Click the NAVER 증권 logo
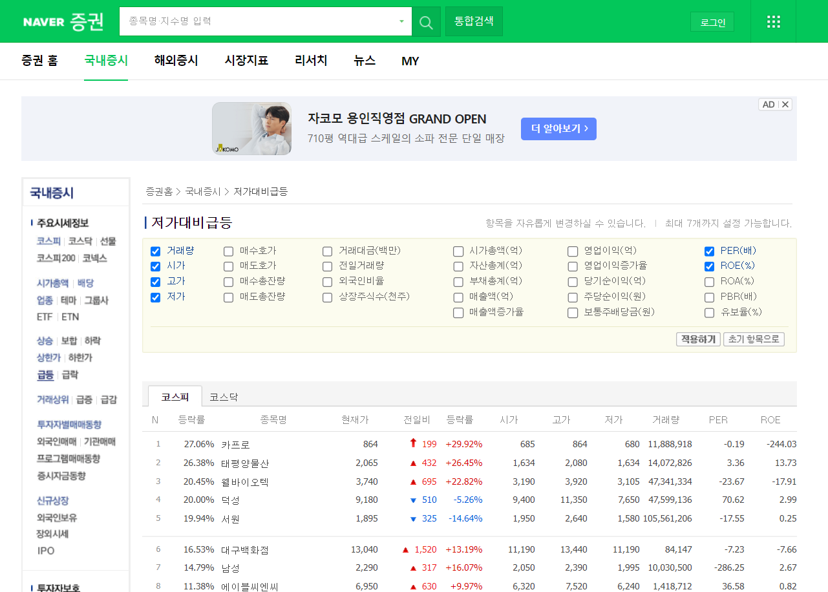This screenshot has width=828, height=592. click(x=63, y=21)
